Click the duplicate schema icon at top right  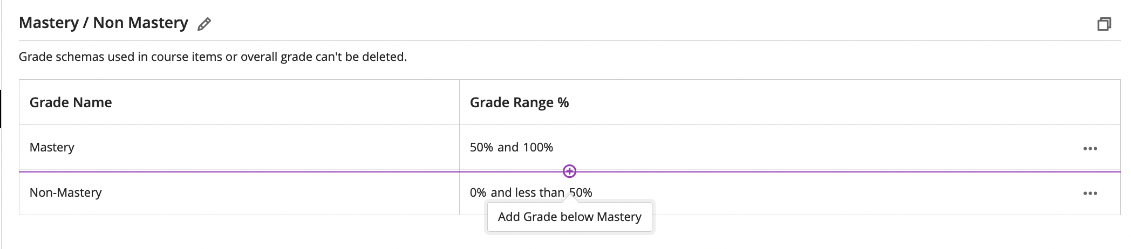point(1104,24)
